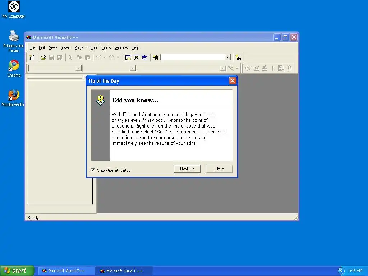Image resolution: width=368 pixels, height=276 pixels.
Task: Expand the WizardBar class combo box
Action: (78, 68)
